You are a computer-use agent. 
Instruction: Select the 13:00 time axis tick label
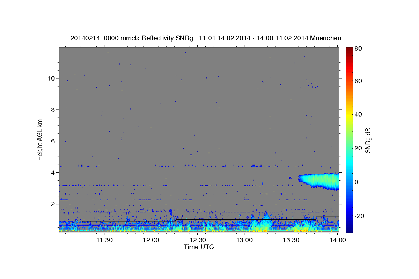[x=244, y=240]
